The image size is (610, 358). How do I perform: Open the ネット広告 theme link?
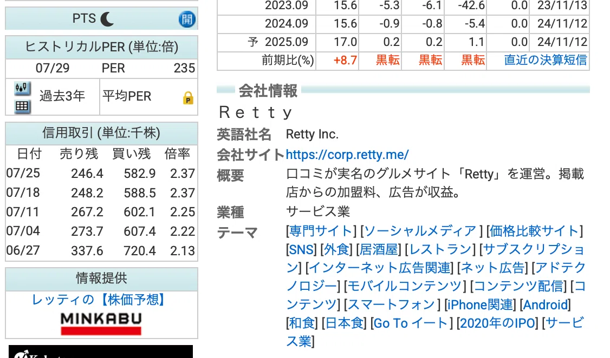point(492,268)
